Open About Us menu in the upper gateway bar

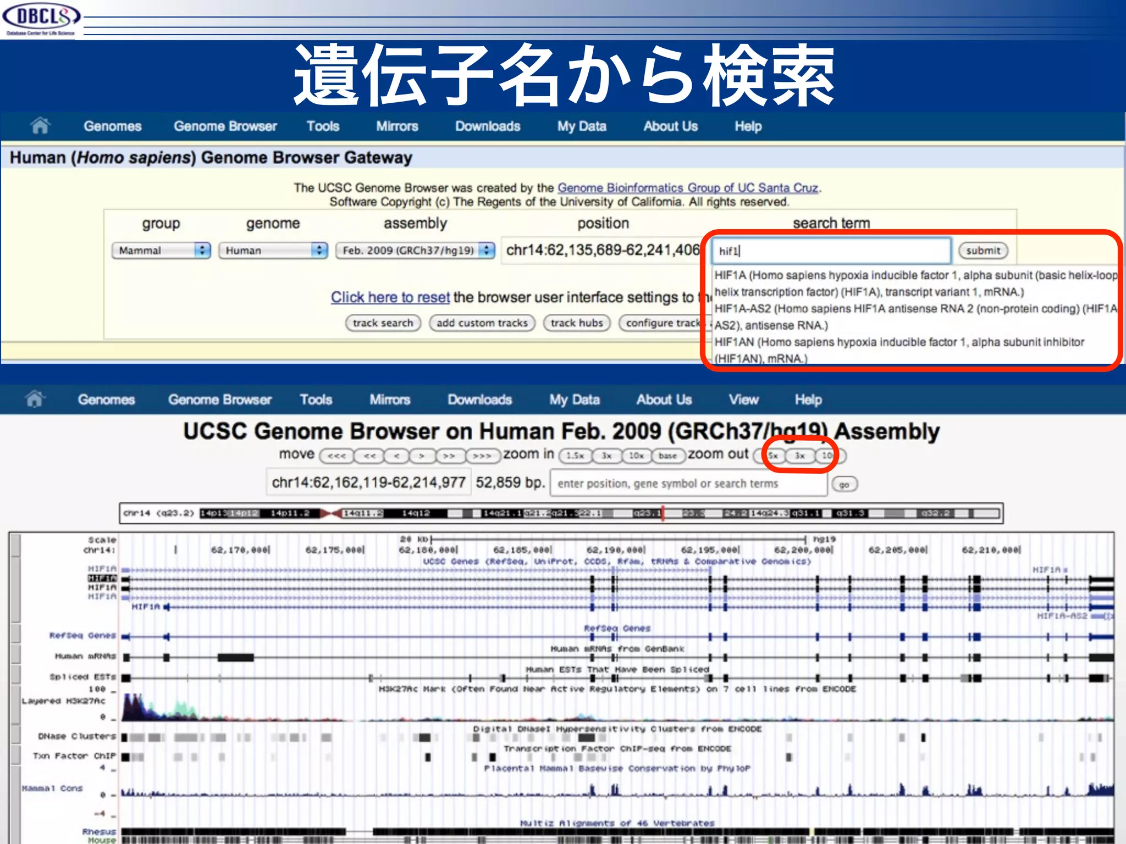[671, 126]
